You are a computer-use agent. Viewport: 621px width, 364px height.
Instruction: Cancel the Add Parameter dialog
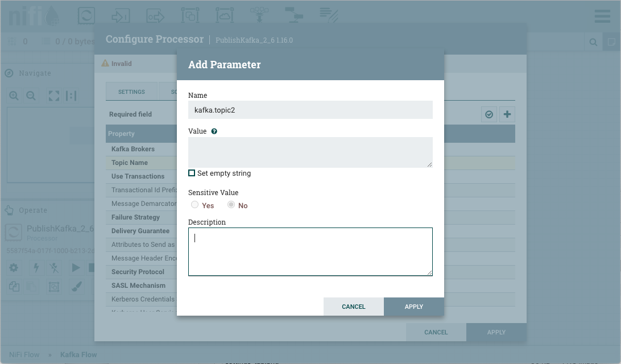pyautogui.click(x=353, y=307)
